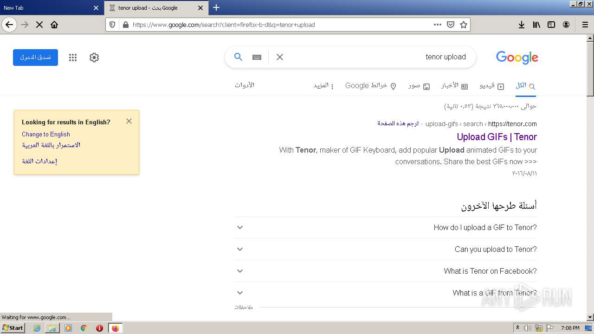594x334 pixels.
Task: Open the فيديو (Videos) results tab
Action: point(491,86)
